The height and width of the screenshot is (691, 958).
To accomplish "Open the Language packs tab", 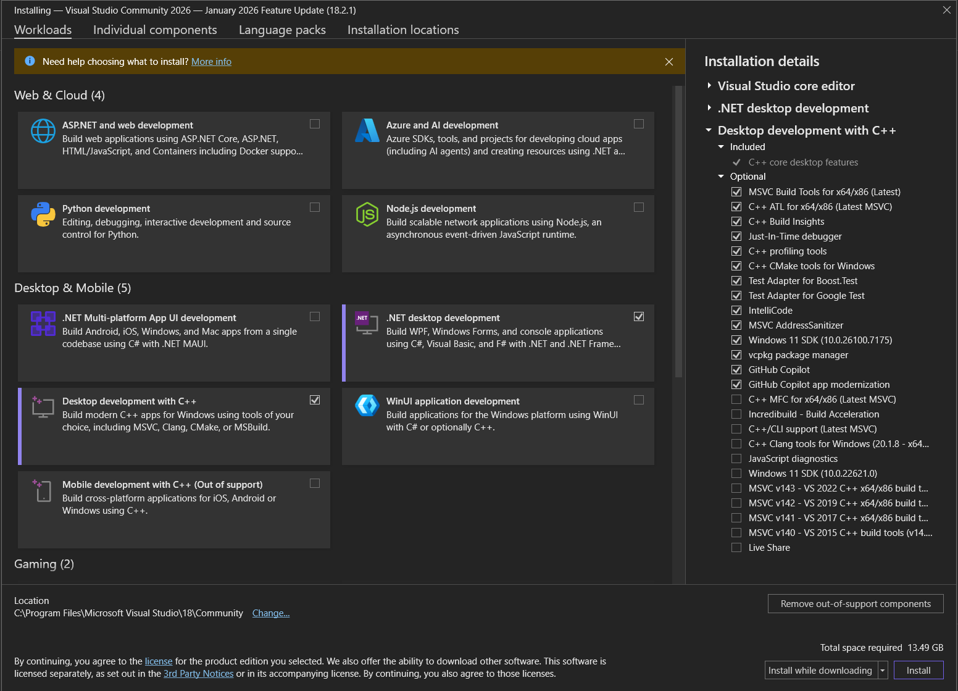I will (282, 30).
